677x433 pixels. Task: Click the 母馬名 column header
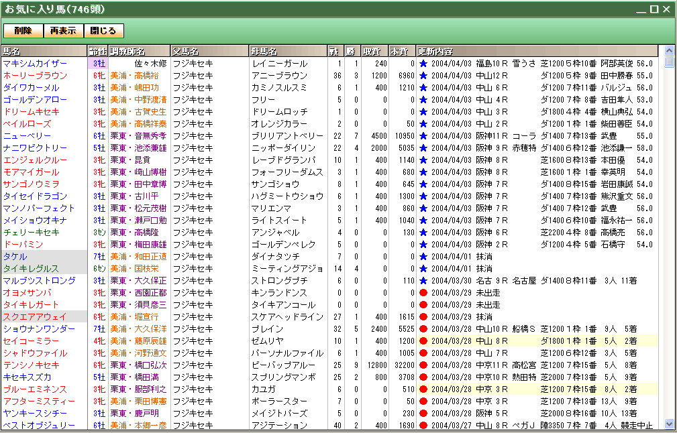(287, 51)
